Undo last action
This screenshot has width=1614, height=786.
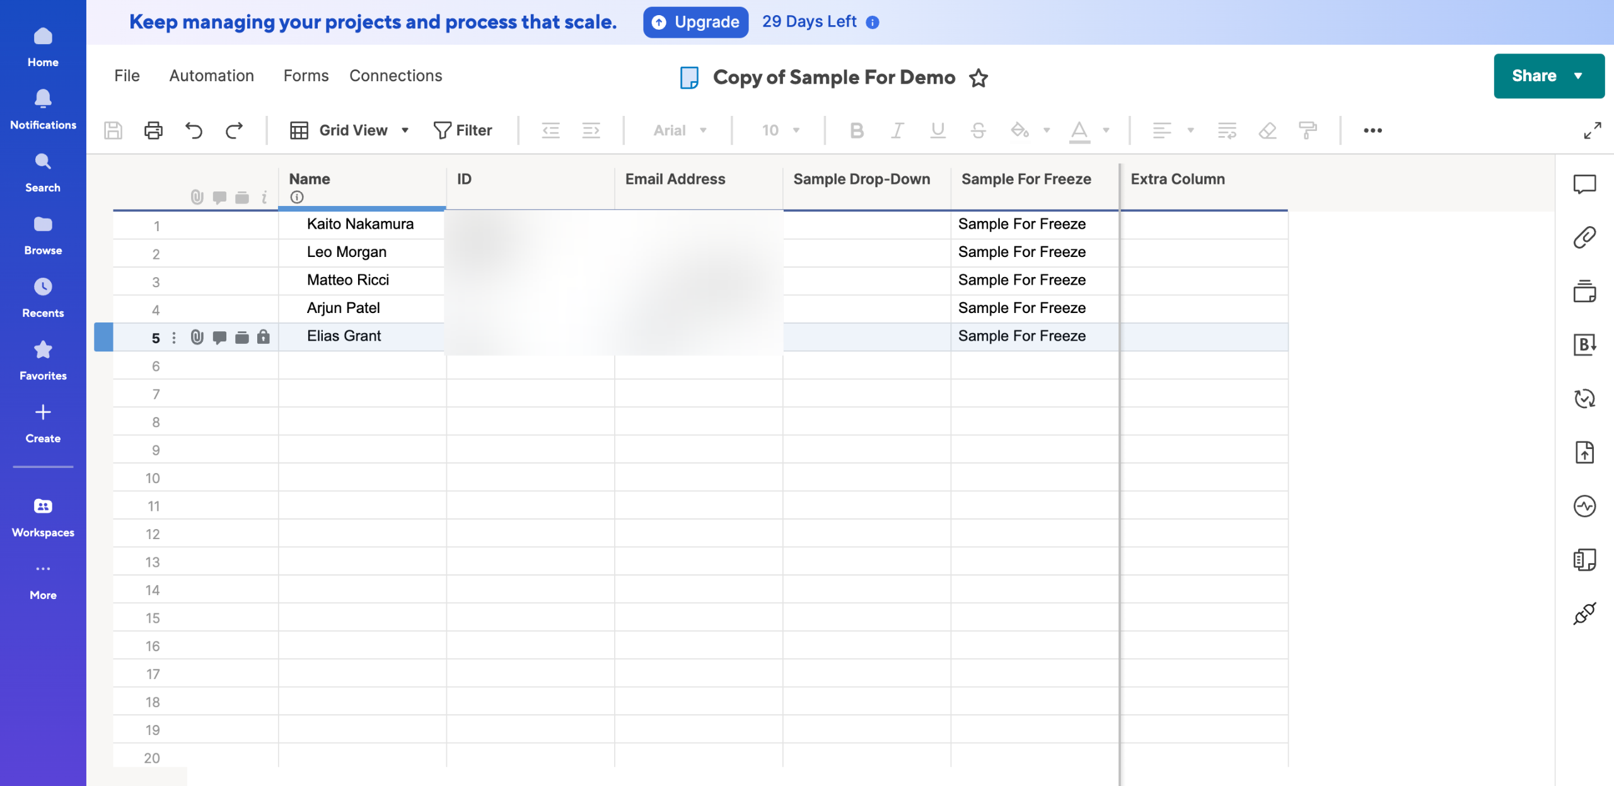click(194, 130)
